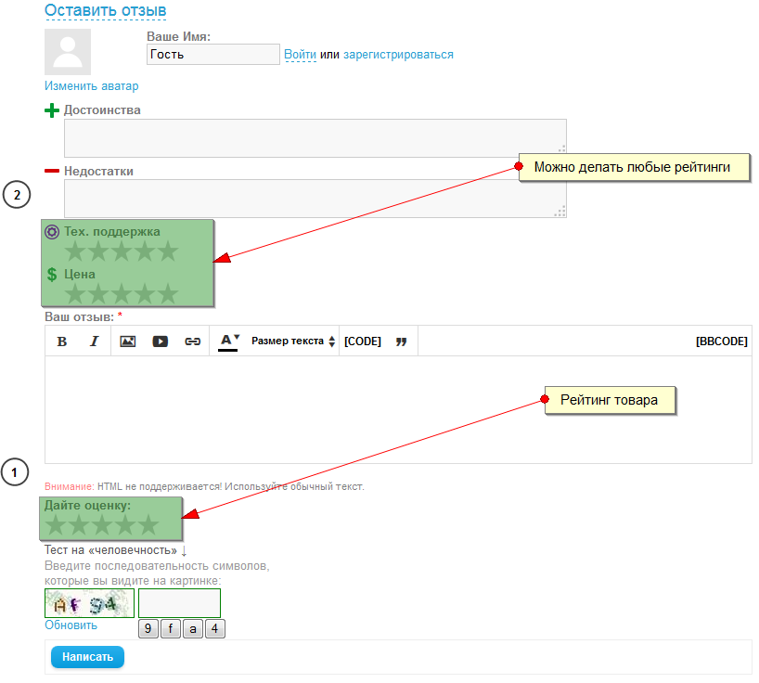Insert an image via editor toolbar

point(128,341)
